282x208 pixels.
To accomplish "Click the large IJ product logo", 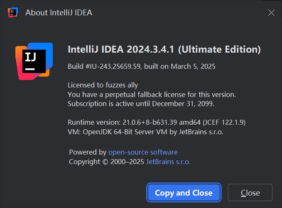I will click(x=34, y=61).
